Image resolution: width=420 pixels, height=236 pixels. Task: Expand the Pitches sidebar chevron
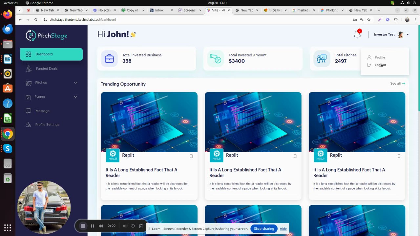tap(75, 83)
